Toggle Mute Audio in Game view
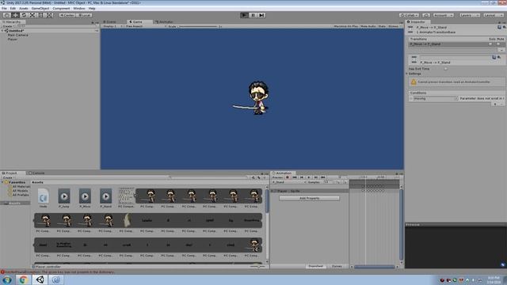 click(368, 26)
